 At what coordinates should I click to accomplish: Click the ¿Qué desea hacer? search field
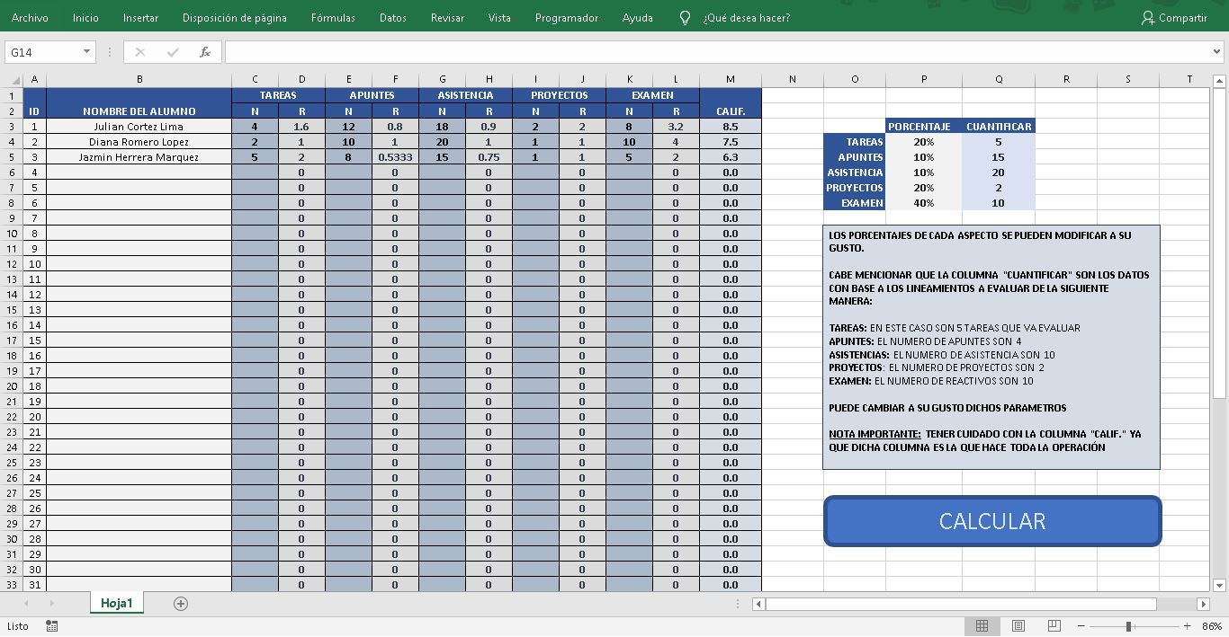point(746,17)
